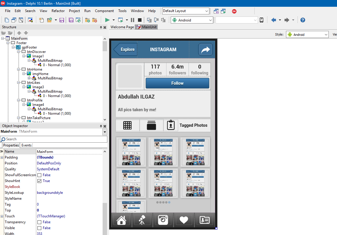Click the Pause toolbar icon
The height and width of the screenshot is (235, 337).
tap(133, 20)
